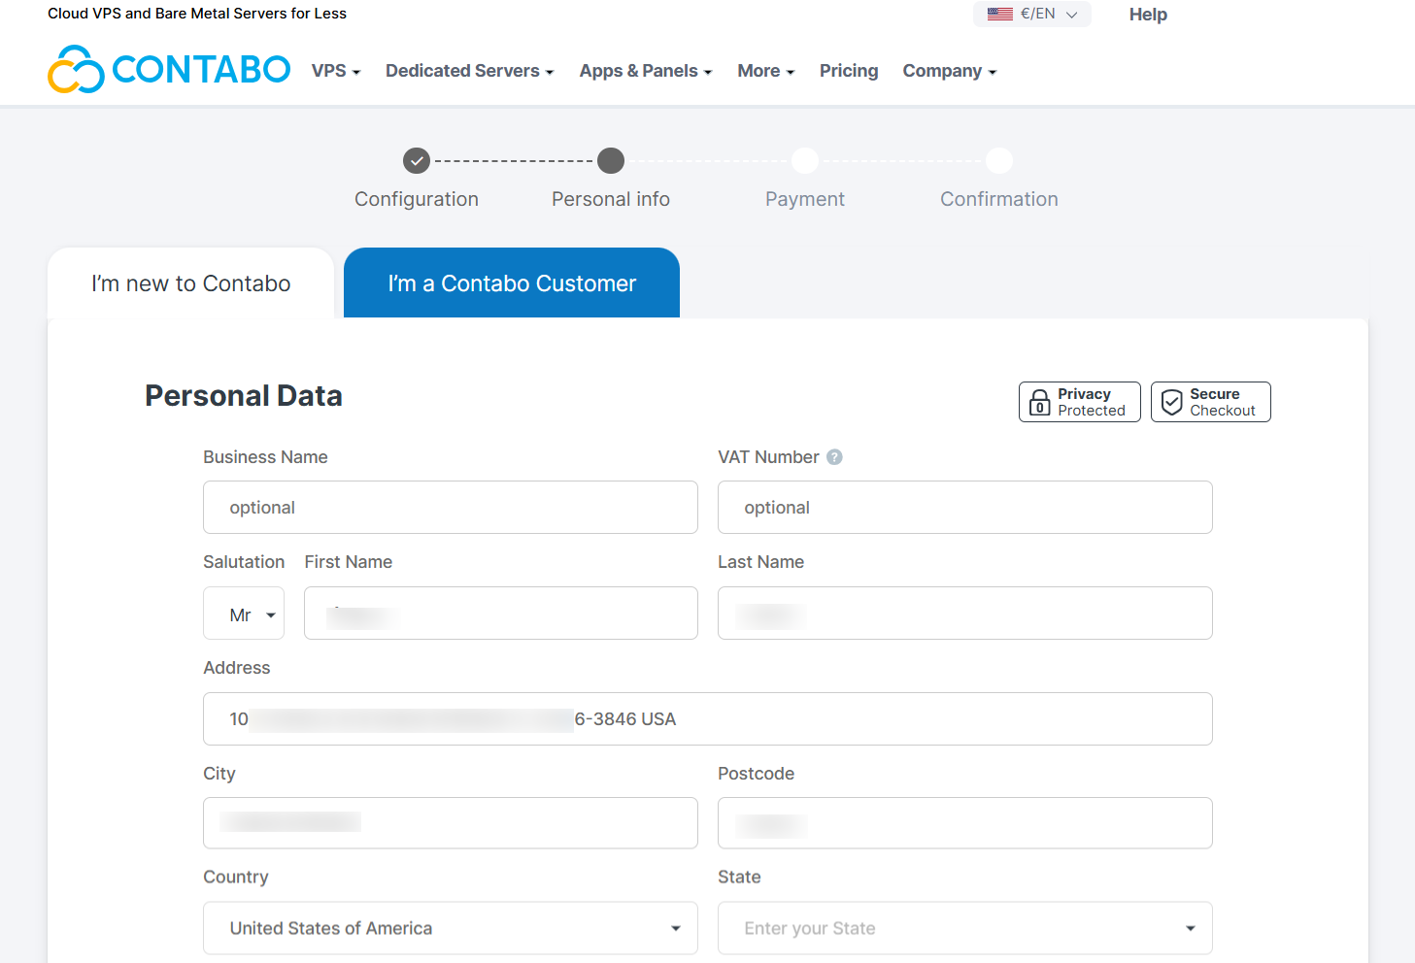Click the Secure Checkout shield badge
The width and height of the screenshot is (1415, 963).
(1210, 402)
